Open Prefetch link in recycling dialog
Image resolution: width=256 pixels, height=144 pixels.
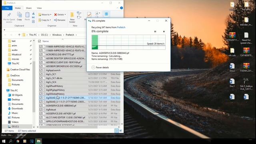[121, 27]
